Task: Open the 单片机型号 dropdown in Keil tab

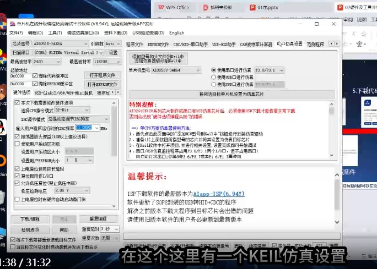Action: (x=176, y=70)
